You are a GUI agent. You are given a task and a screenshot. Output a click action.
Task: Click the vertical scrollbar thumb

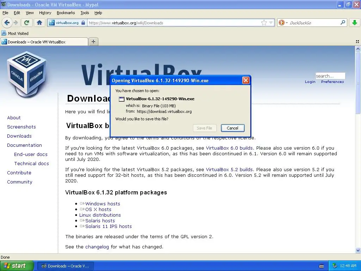coord(358,83)
